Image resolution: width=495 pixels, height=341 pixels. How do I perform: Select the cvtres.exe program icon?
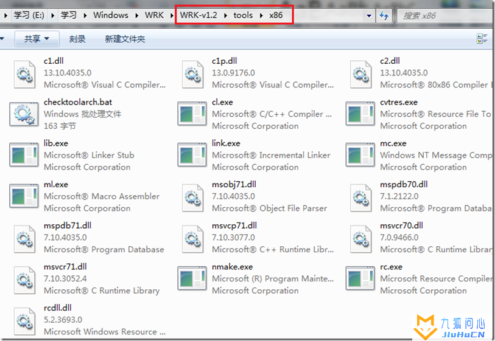360,114
